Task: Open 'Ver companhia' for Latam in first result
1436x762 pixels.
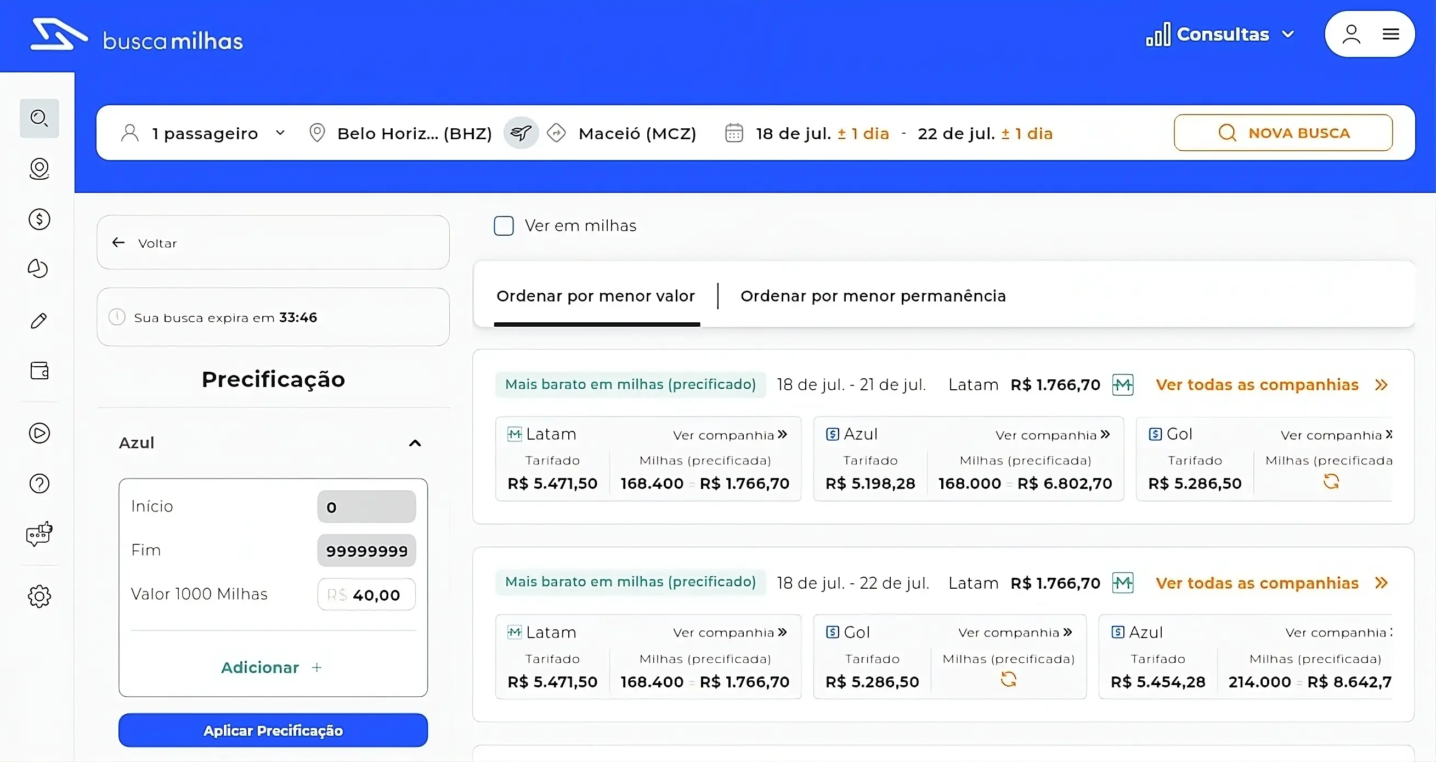Action: 730,435
